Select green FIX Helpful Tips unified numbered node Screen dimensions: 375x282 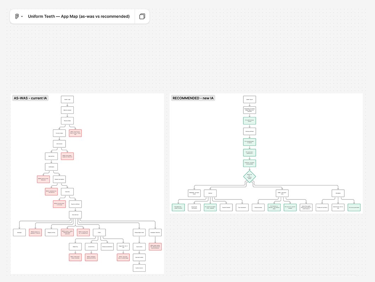[x=178, y=207]
